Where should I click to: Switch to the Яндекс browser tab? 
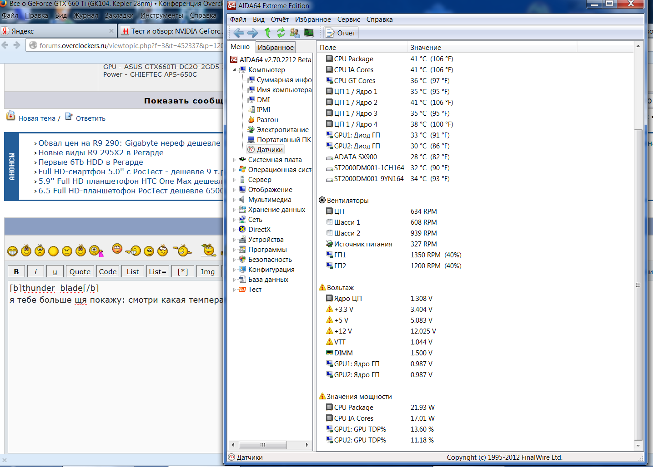pos(58,31)
